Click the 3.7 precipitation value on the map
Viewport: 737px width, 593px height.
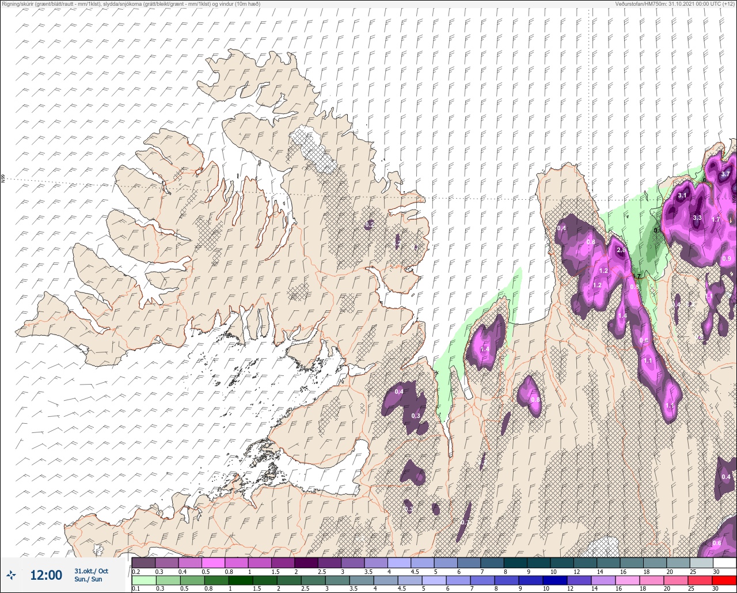click(725, 174)
